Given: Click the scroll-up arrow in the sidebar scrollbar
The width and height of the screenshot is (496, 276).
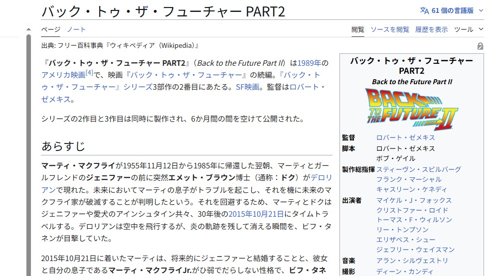Looking at the screenshot, I should pos(28,29).
